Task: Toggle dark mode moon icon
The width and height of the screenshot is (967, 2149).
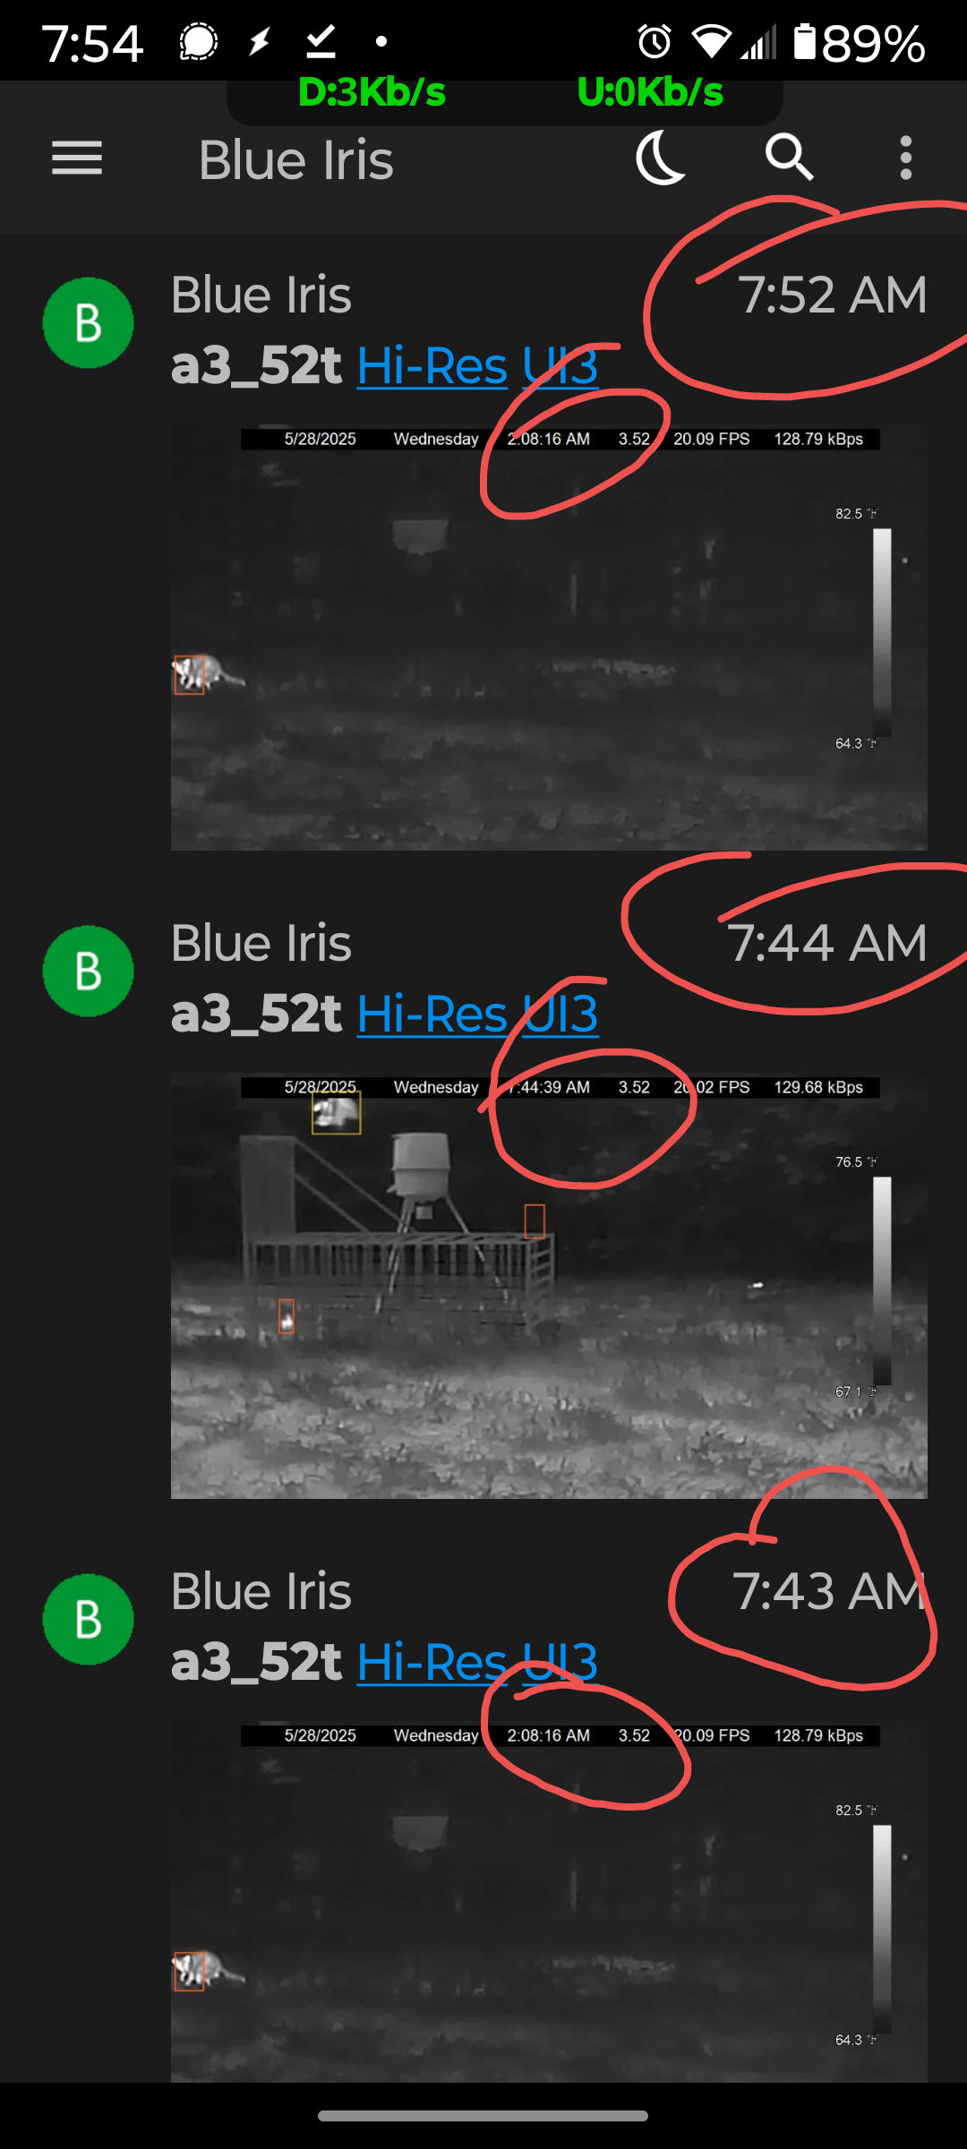Action: (x=661, y=158)
